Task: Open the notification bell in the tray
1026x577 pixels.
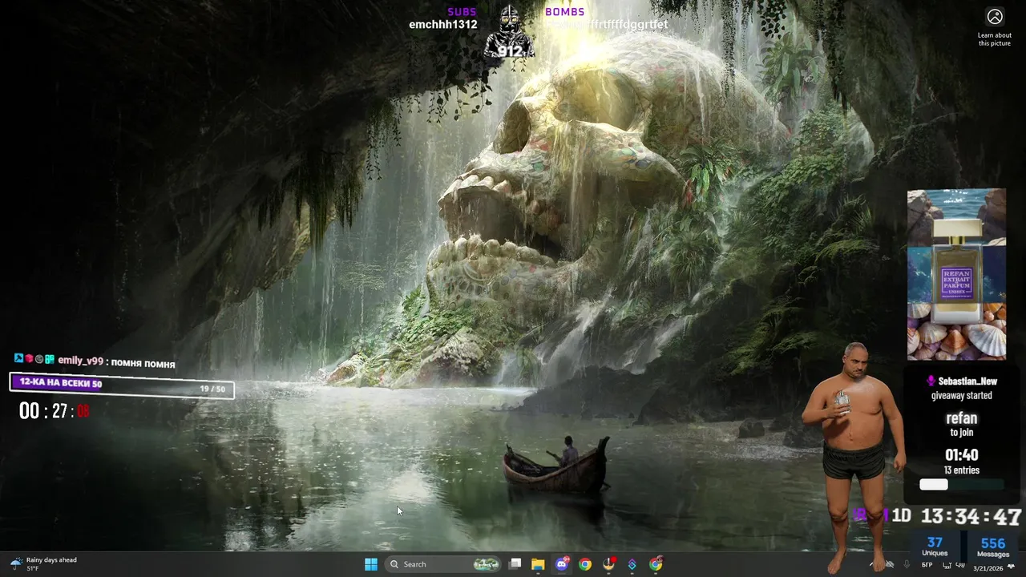Action: click(1011, 566)
